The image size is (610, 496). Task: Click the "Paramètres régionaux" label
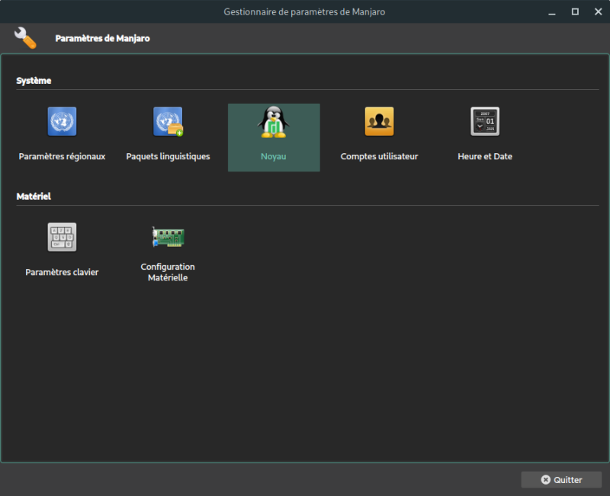coord(62,156)
